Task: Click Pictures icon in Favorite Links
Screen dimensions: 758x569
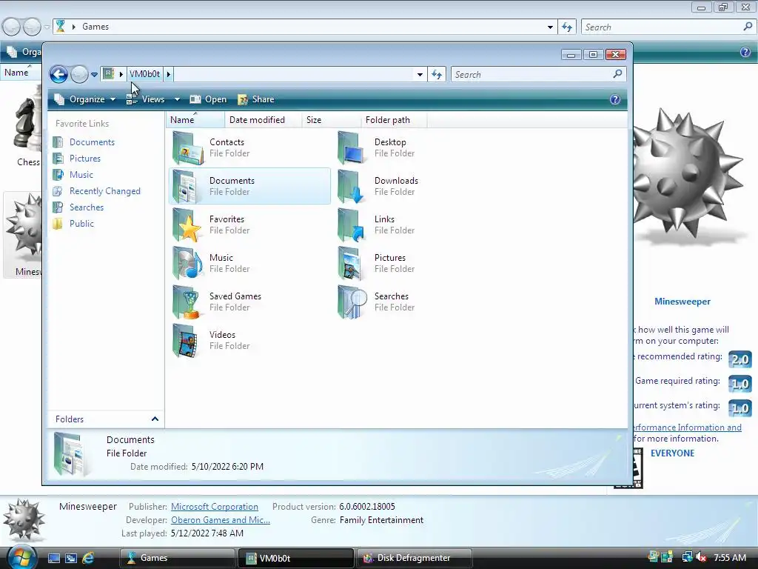Action: pos(58,159)
